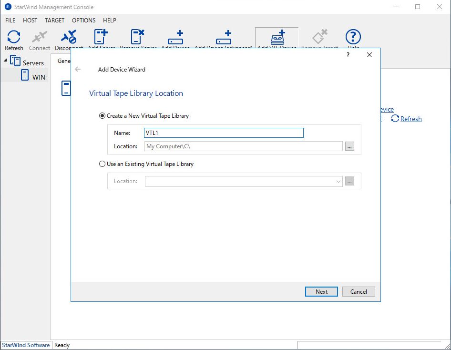Image resolution: width=451 pixels, height=350 pixels.
Task: Click the Help question mark toolbar icon
Action: click(x=353, y=37)
